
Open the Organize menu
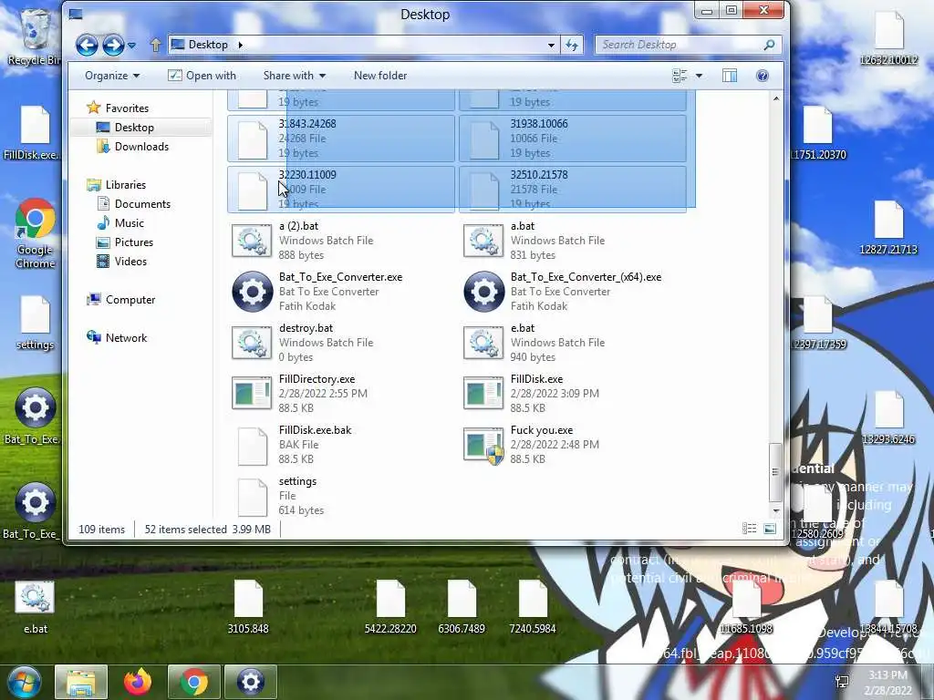(112, 76)
